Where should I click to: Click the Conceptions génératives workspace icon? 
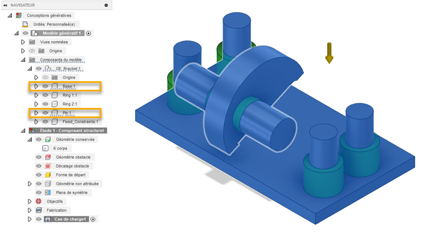point(18,15)
